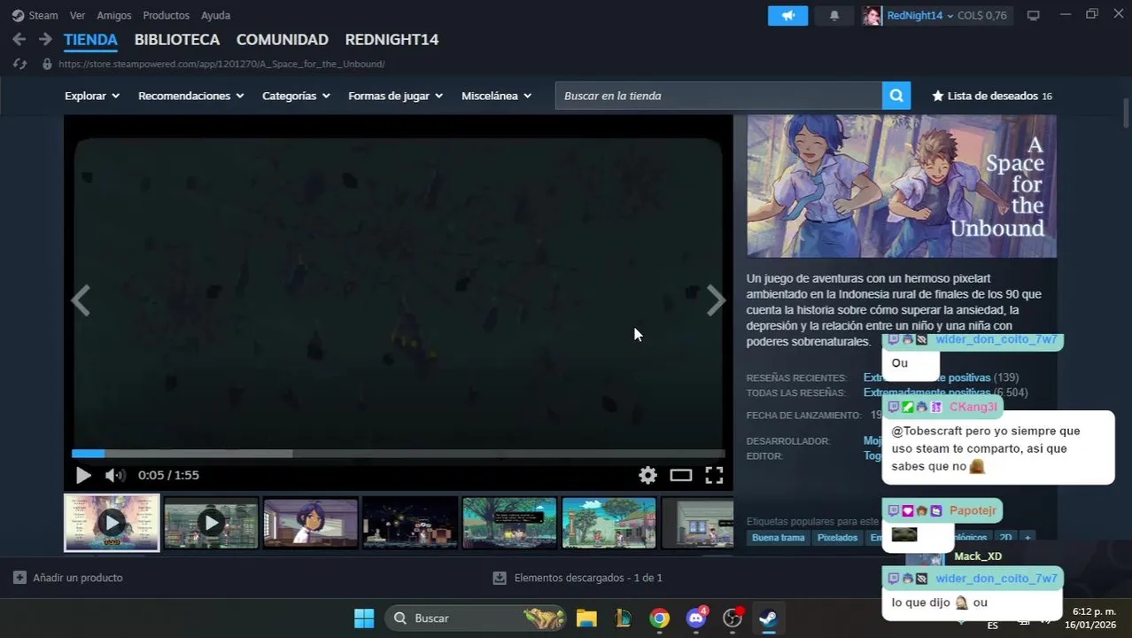Expand the Miscelánea dropdown
Screen dimensions: 1132x638
pyautogui.click(x=496, y=96)
